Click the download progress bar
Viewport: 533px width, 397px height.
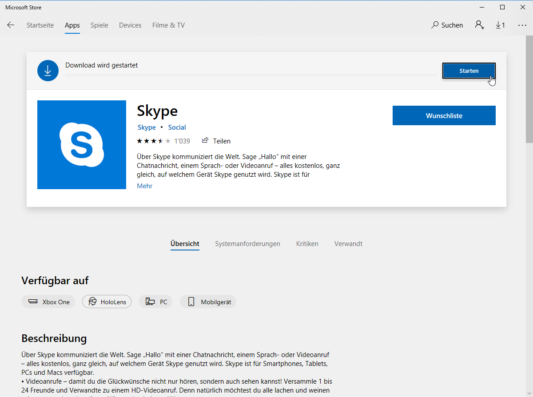[251, 75]
